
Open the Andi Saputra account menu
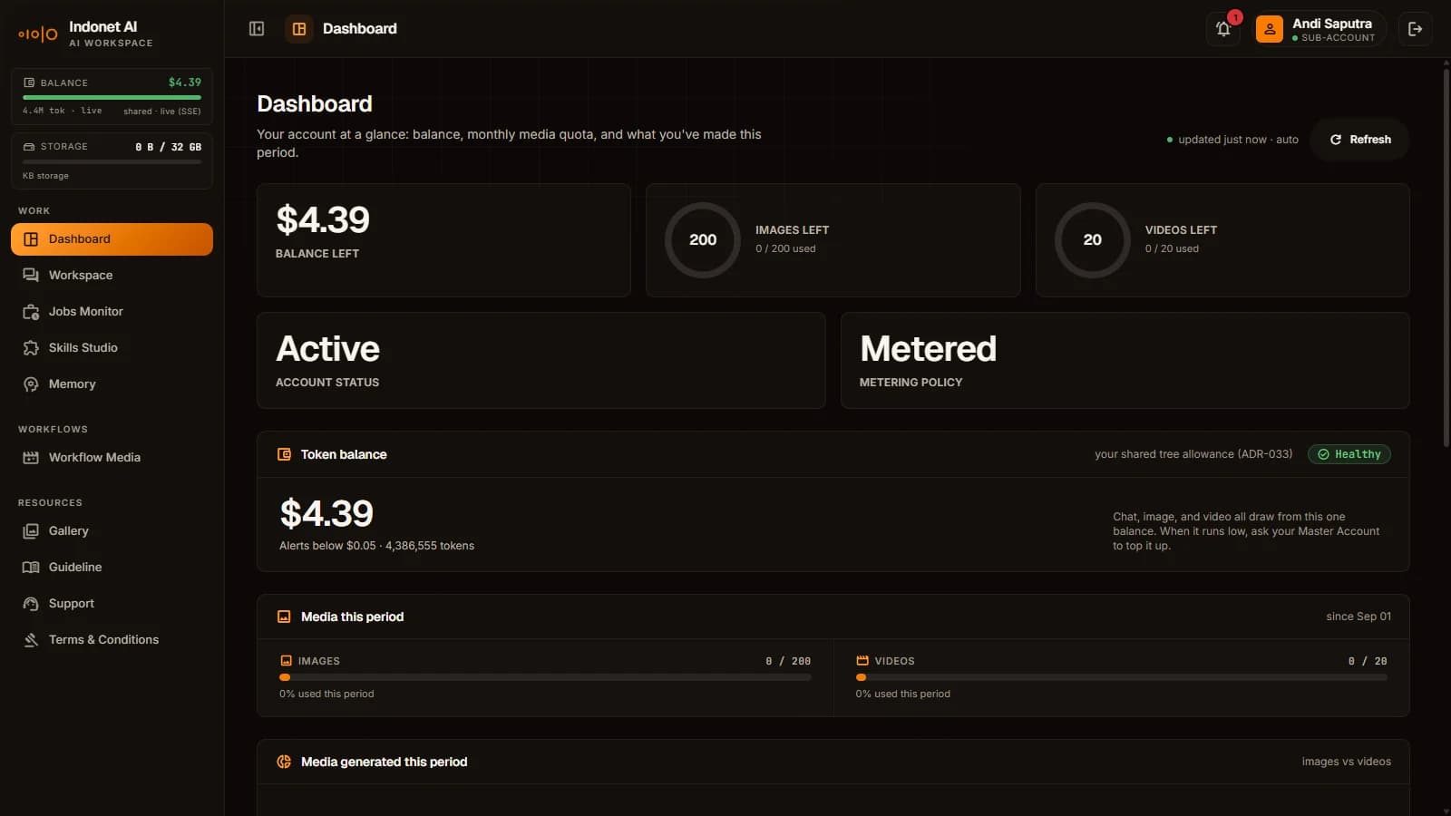coord(1320,29)
